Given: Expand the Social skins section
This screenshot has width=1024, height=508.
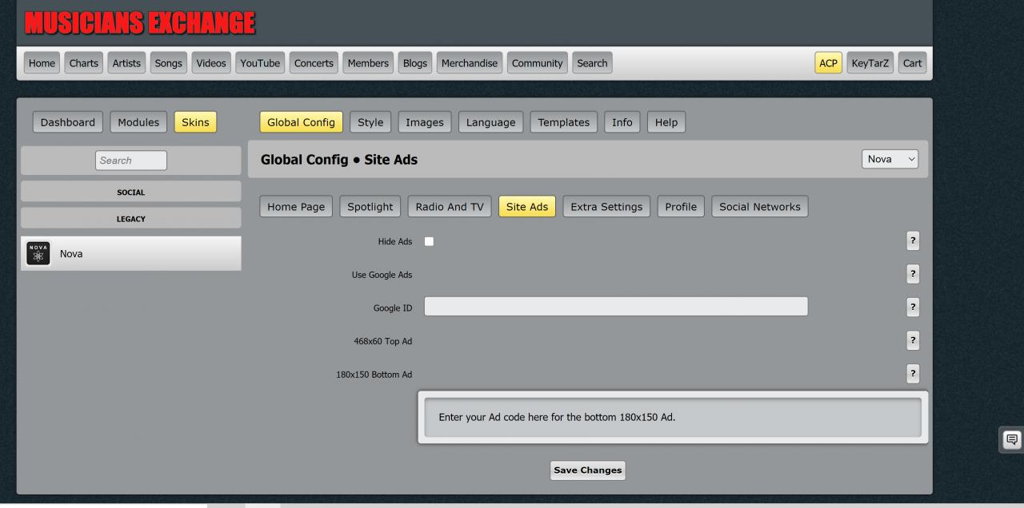Looking at the screenshot, I should (130, 192).
